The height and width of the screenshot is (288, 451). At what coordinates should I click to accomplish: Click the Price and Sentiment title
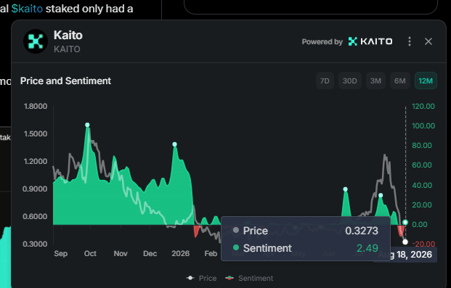coord(65,81)
